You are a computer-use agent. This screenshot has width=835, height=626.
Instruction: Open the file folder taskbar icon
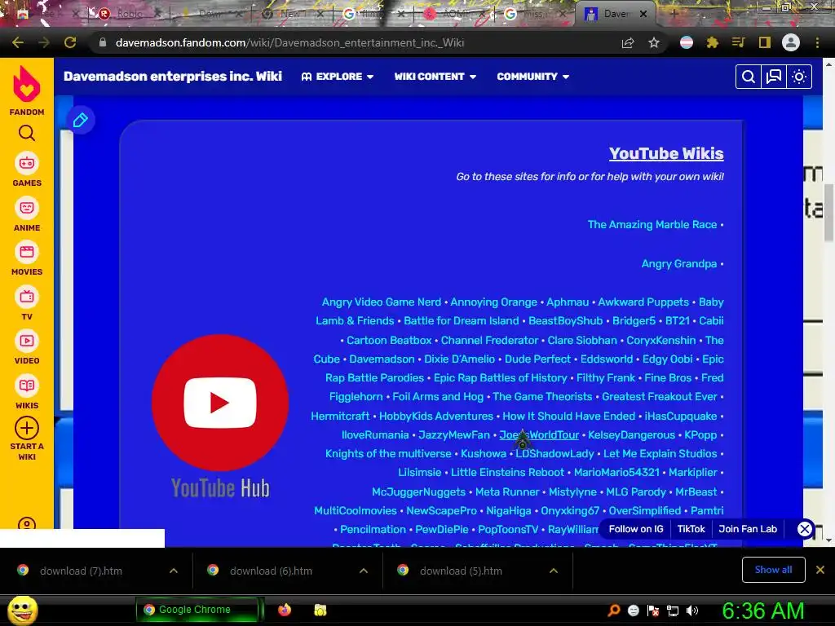[x=320, y=610]
